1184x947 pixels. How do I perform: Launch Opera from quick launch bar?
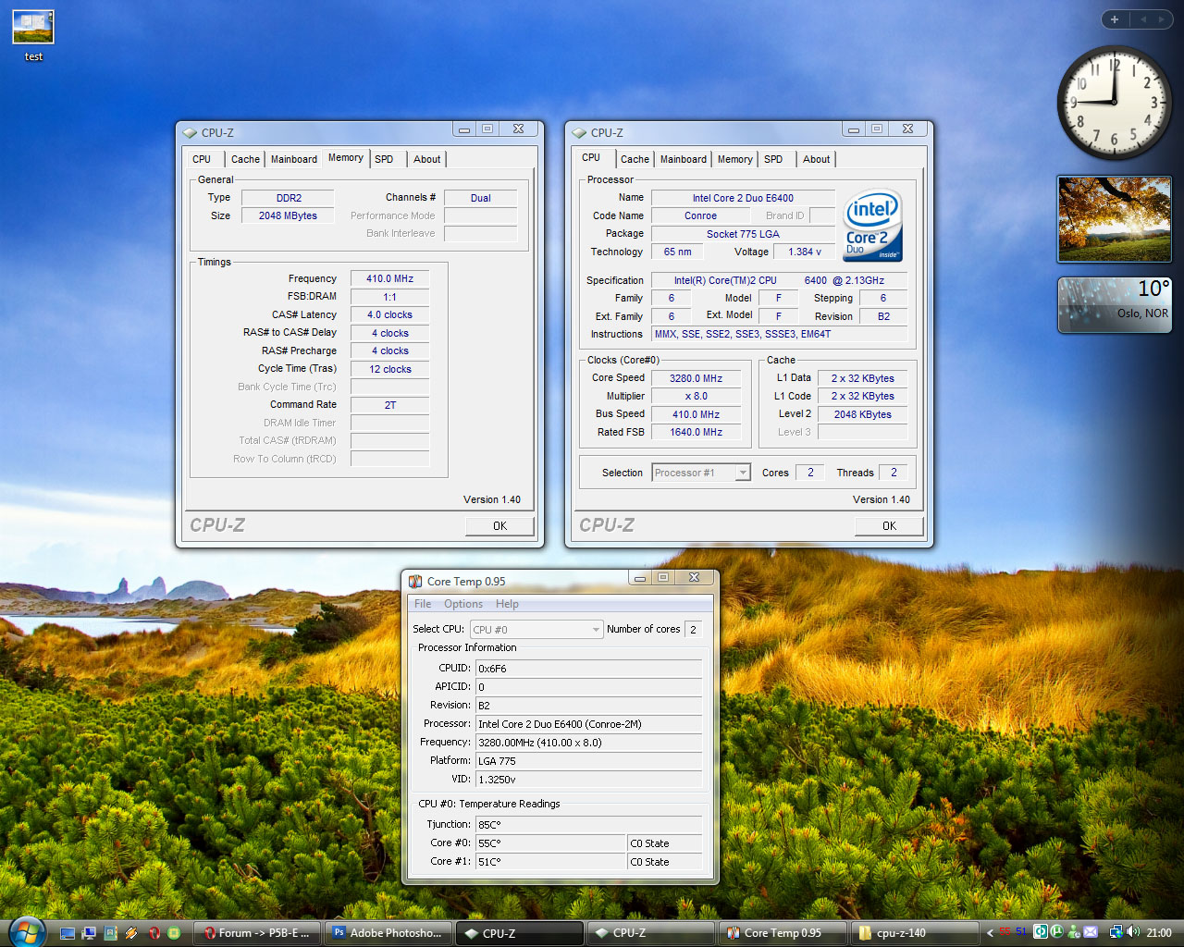[154, 933]
